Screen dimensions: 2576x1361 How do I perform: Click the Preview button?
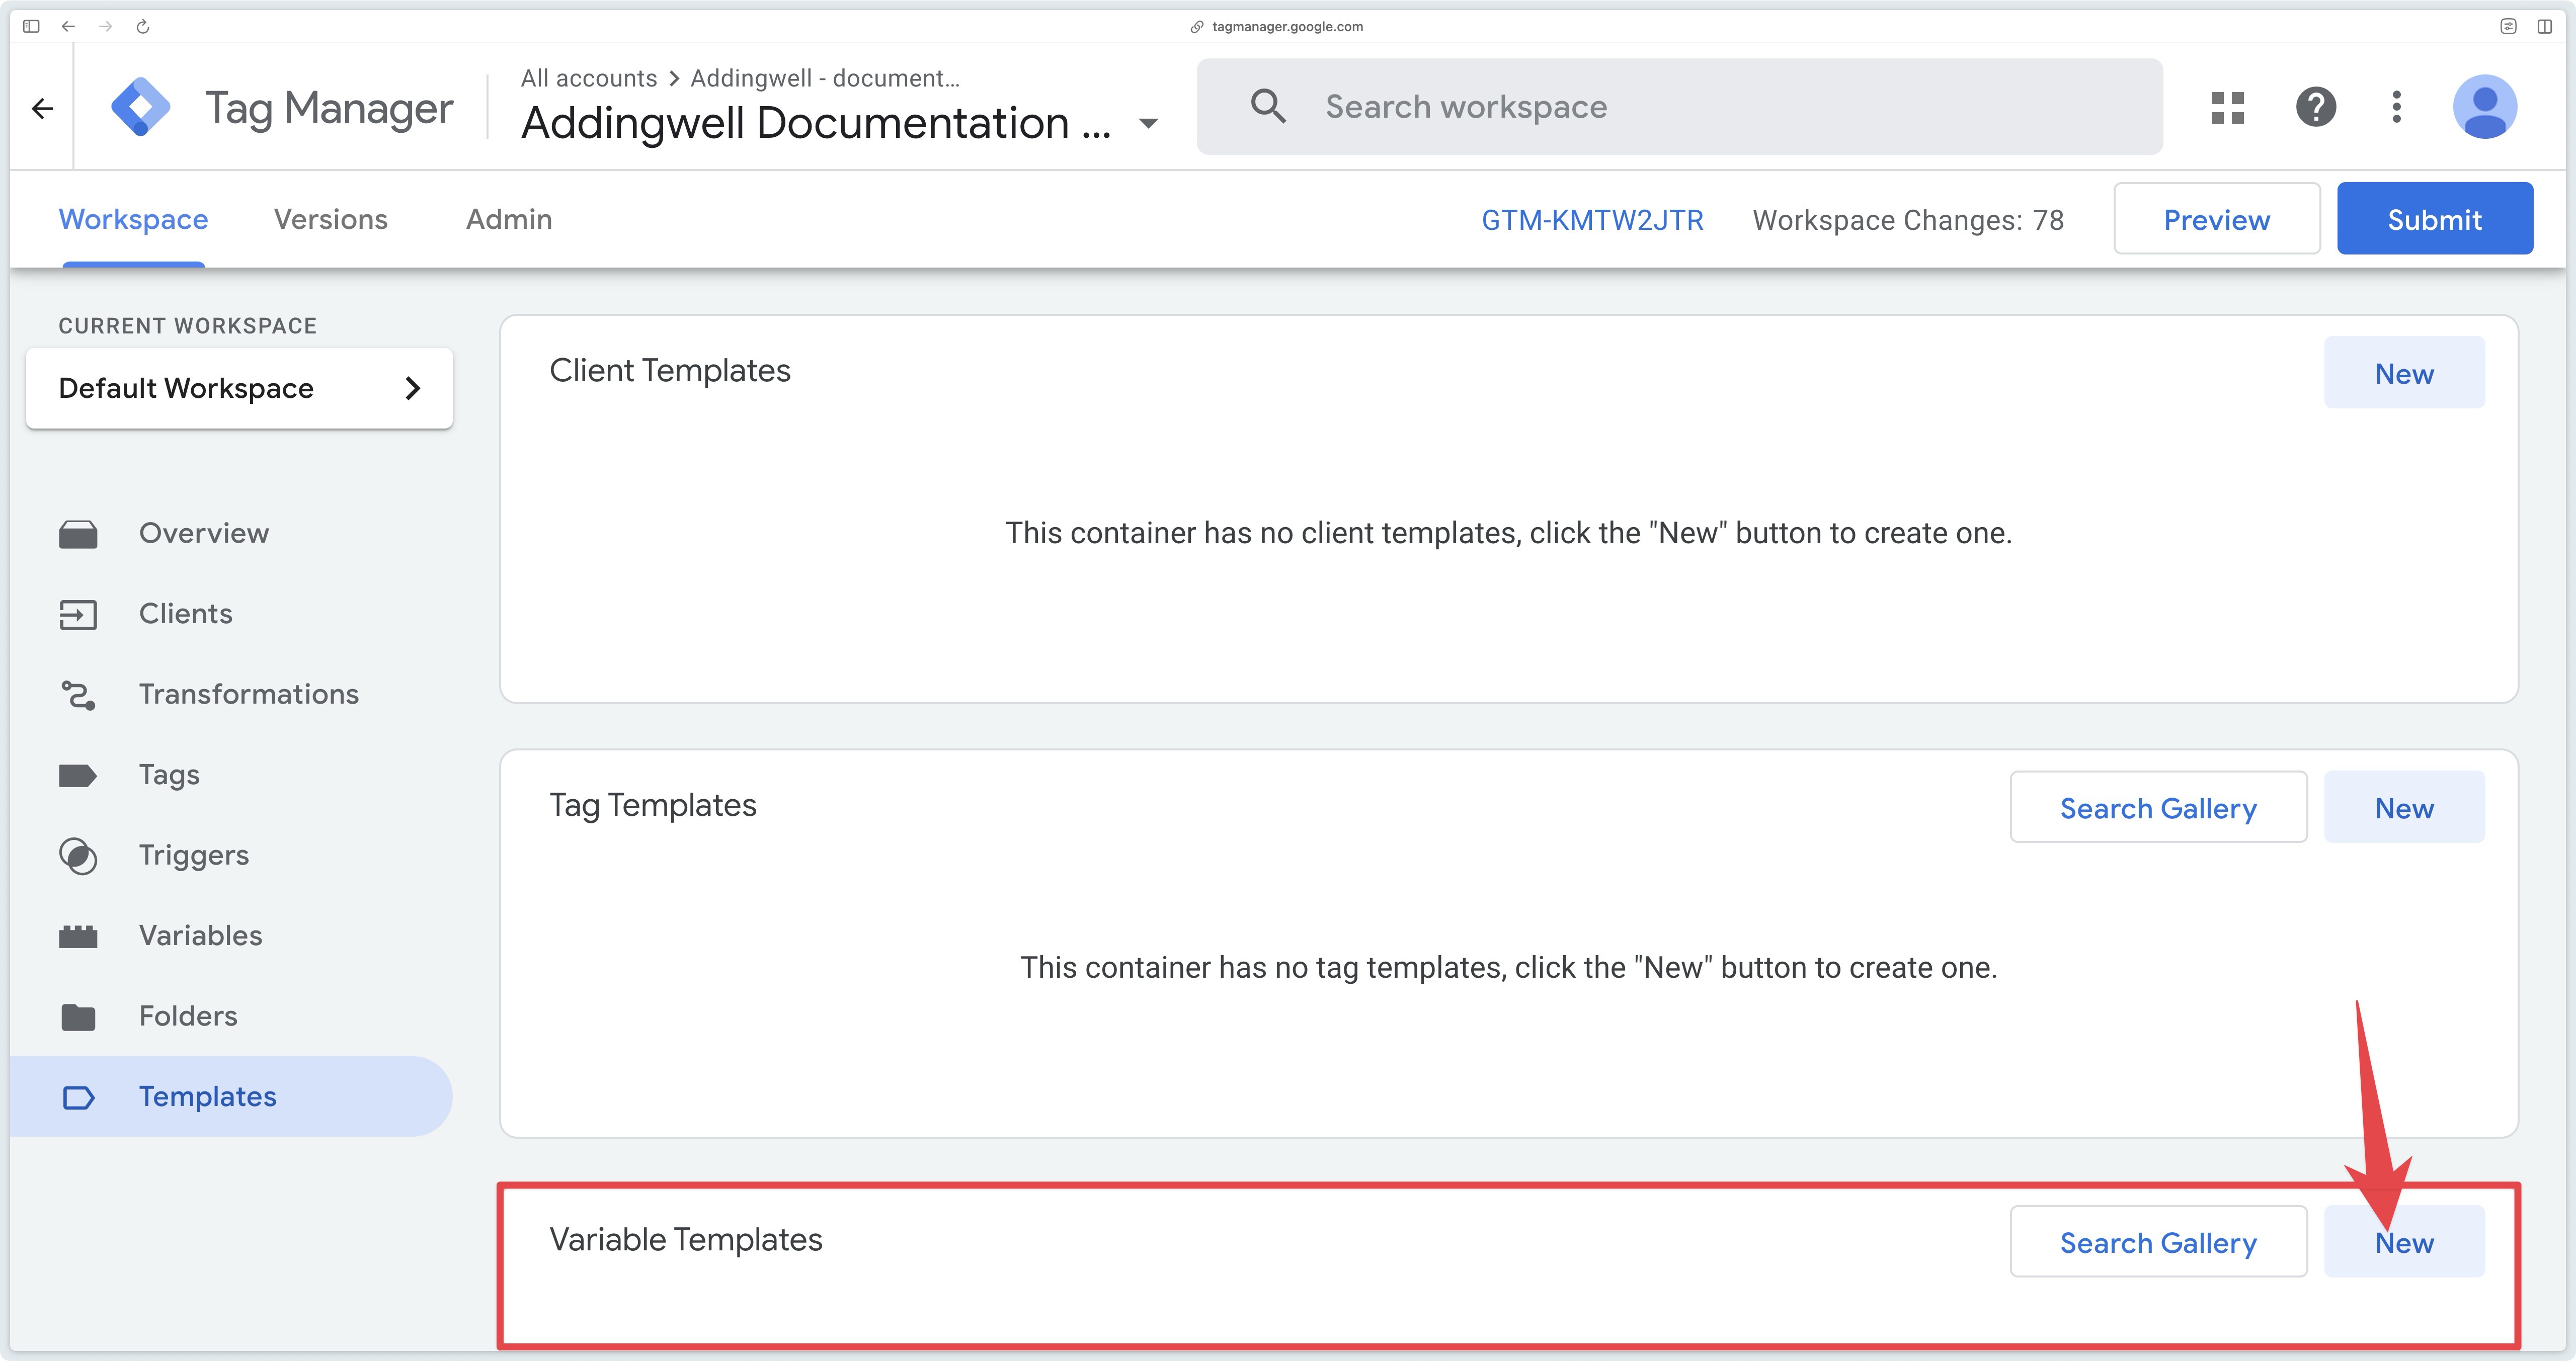2217,219
